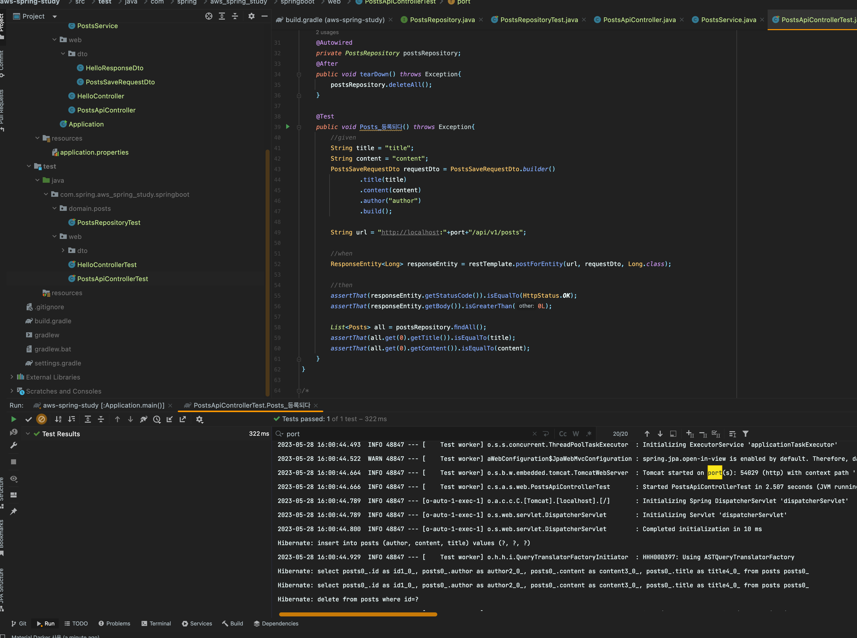Expand External Libraries node
857x638 pixels.
(x=12, y=377)
